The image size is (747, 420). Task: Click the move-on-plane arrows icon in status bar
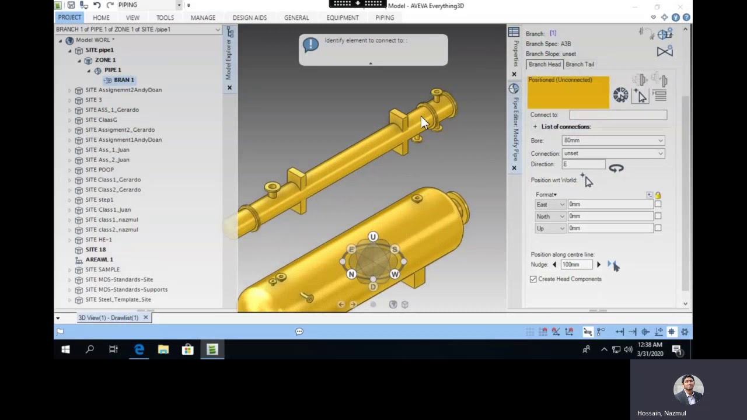(658, 332)
